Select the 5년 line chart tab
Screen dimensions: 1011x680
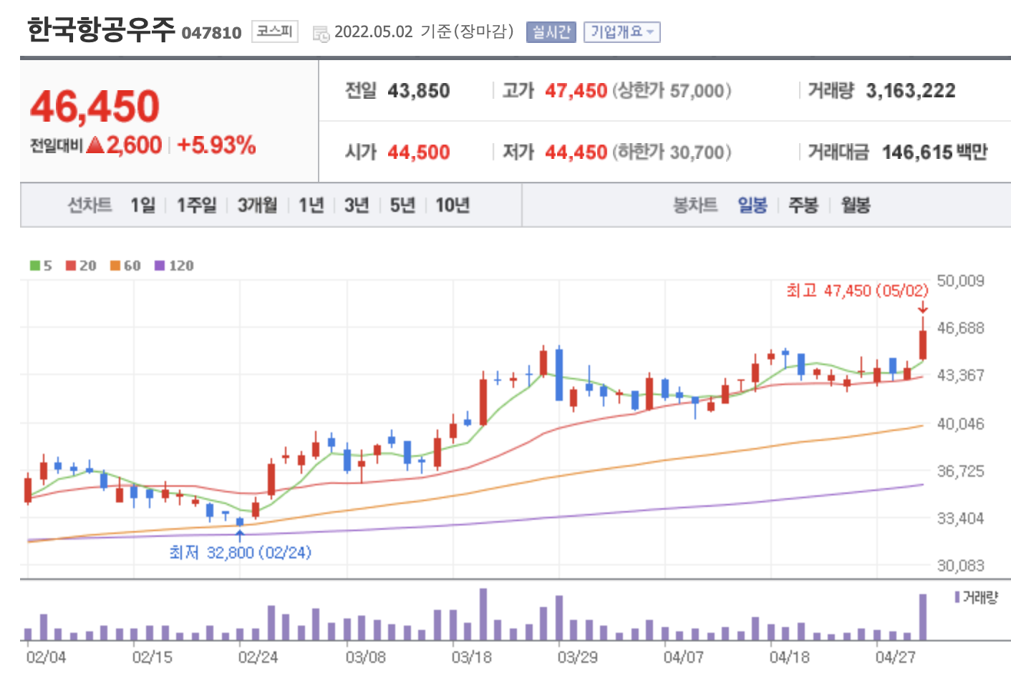402,205
